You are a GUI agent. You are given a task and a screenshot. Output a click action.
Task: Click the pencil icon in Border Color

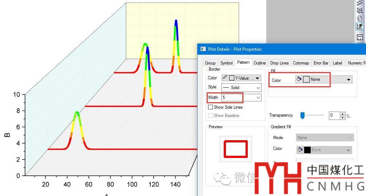click(225, 78)
